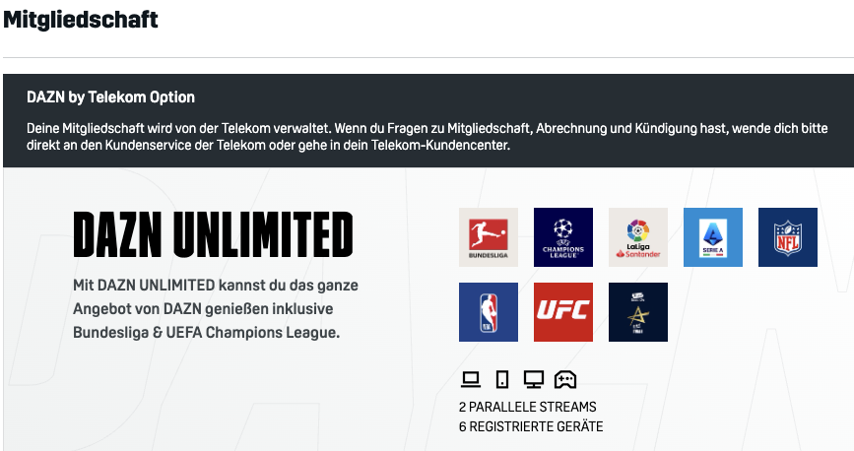
Task: Click the DAZN by Telekom Option heading
Action: 110,97
